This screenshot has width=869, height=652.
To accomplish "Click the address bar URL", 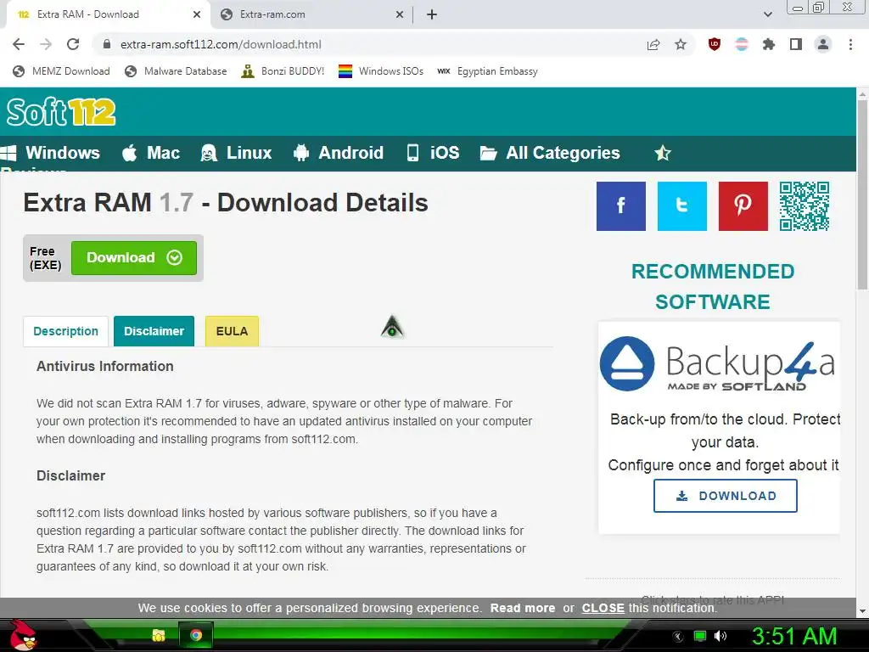I will click(221, 44).
